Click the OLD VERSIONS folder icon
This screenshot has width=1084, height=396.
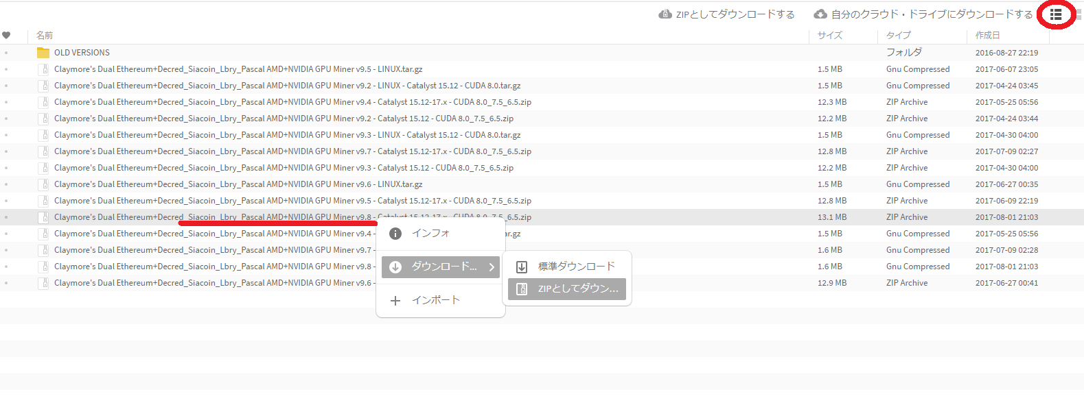click(43, 53)
